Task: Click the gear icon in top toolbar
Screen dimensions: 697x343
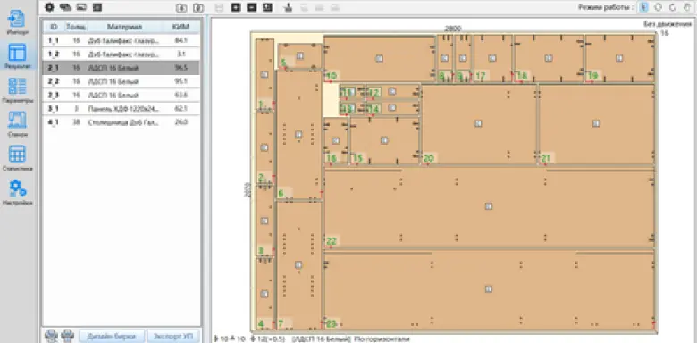Action: pos(49,7)
